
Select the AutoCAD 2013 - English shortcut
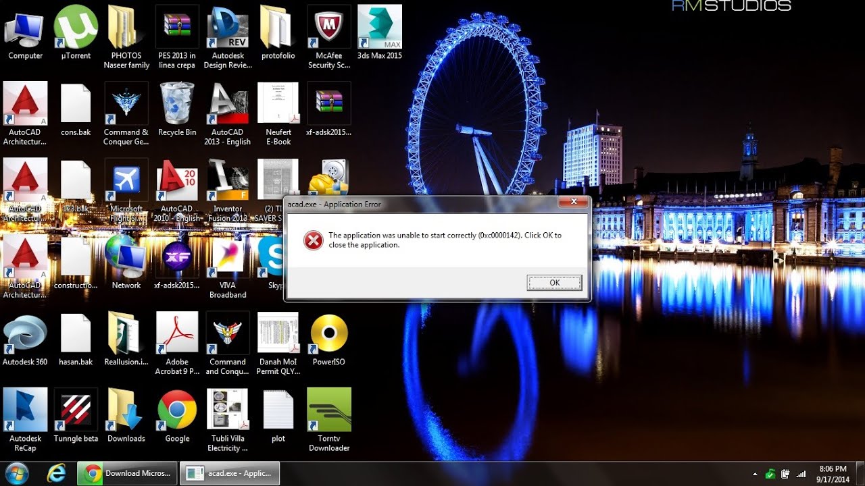tap(228, 114)
